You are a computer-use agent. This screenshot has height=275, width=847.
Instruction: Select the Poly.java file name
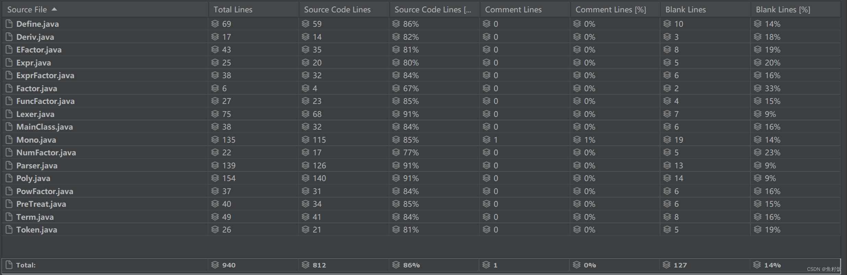tap(33, 178)
